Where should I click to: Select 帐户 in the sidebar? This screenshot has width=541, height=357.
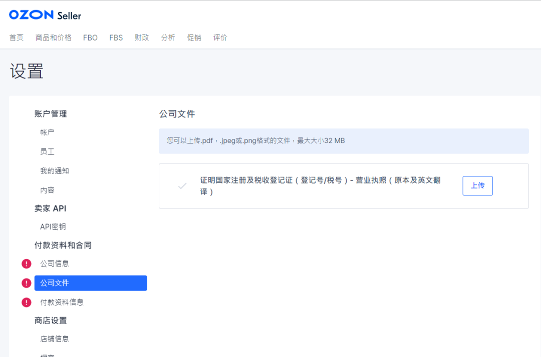pyautogui.click(x=46, y=132)
